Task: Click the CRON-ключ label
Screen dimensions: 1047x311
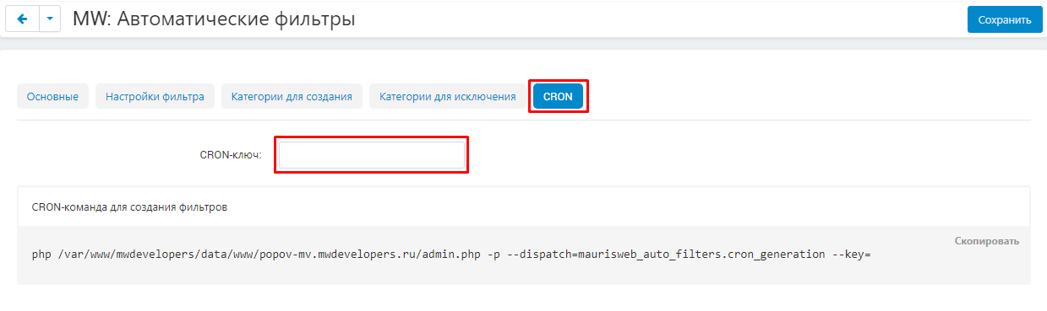Action: pos(231,155)
